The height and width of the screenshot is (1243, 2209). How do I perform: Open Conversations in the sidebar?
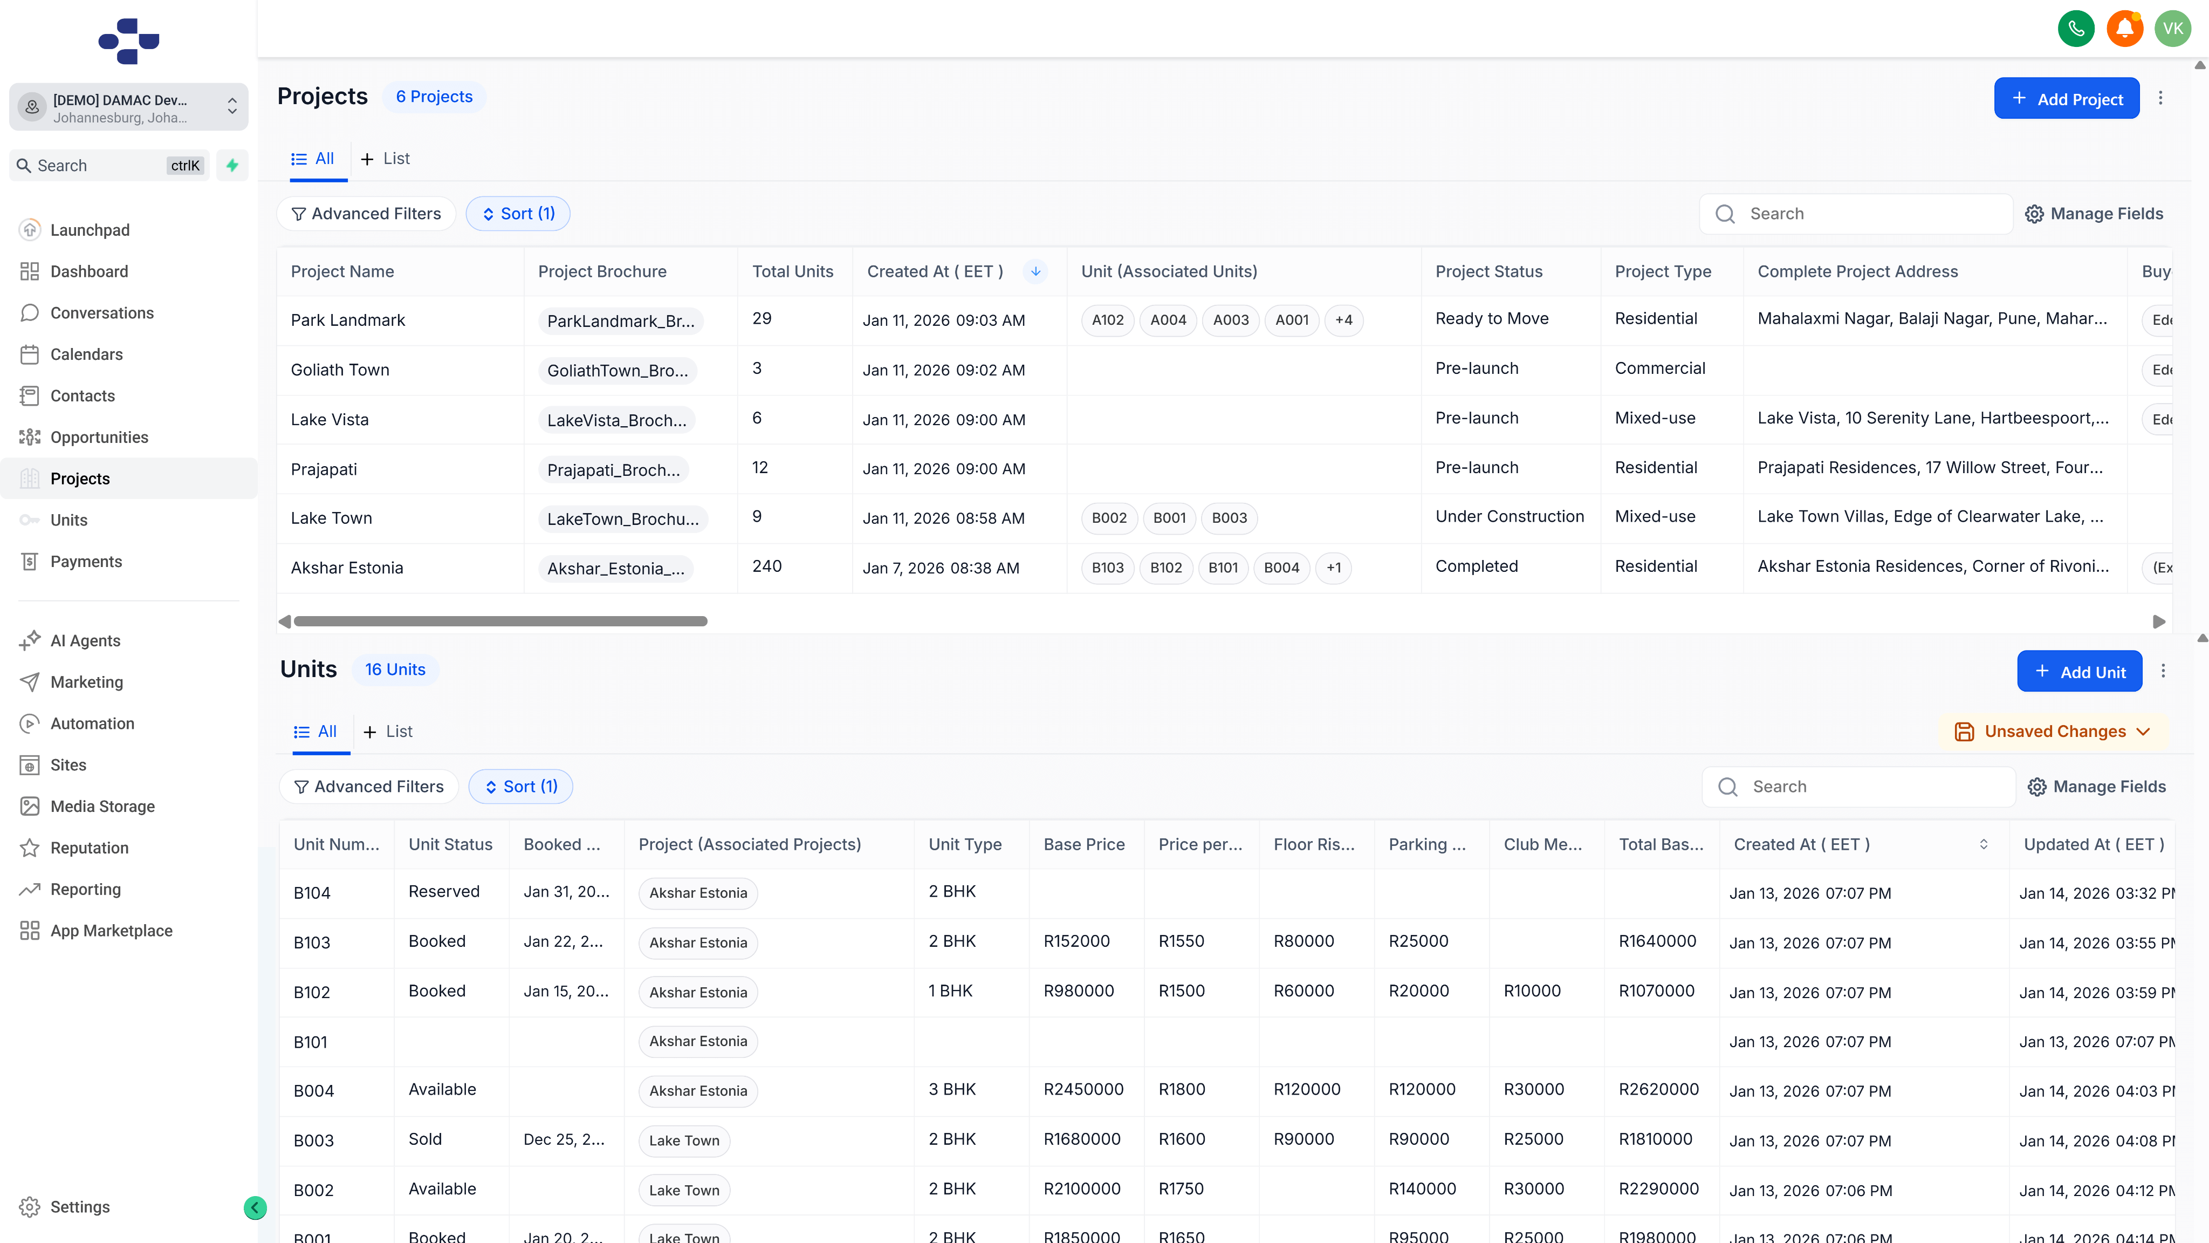101,313
